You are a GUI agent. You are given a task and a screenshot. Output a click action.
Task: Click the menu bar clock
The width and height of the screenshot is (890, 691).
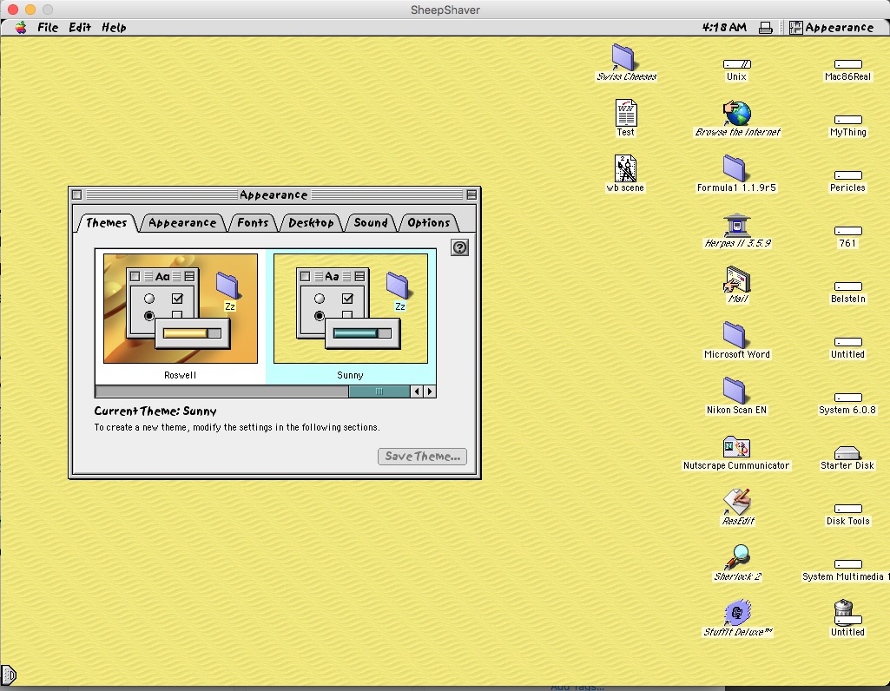pos(724,27)
